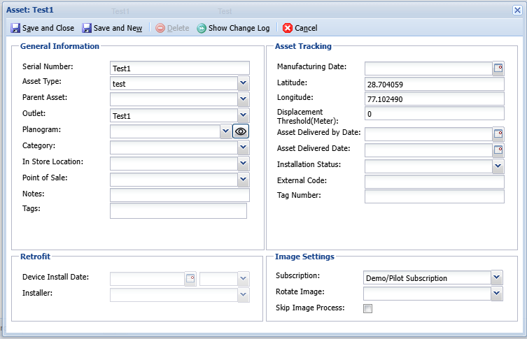The width and height of the screenshot is (527, 339).
Task: Expand the Asset Type dropdown
Action: pyautogui.click(x=244, y=83)
